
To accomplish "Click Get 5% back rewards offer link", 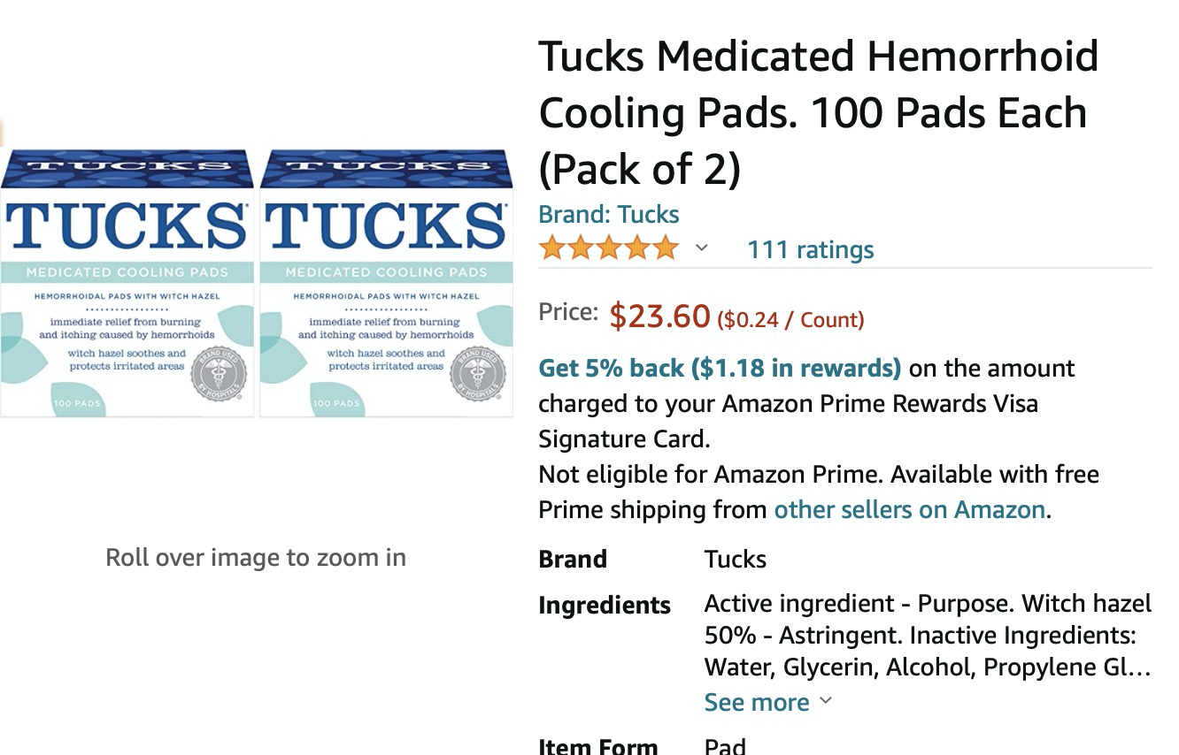I will 720,368.
